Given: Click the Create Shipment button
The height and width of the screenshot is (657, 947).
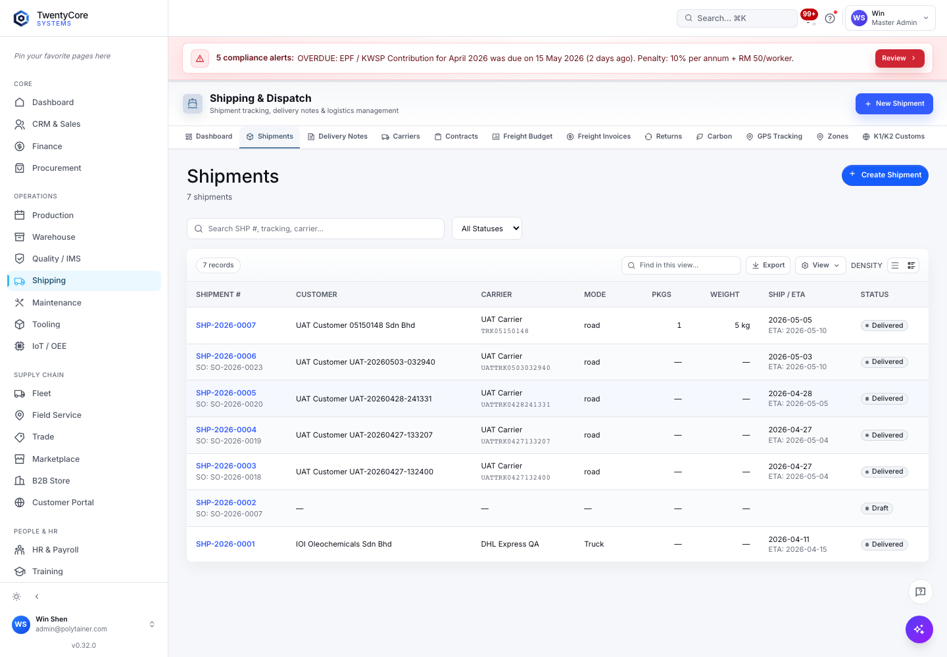Looking at the screenshot, I should pyautogui.click(x=885, y=175).
